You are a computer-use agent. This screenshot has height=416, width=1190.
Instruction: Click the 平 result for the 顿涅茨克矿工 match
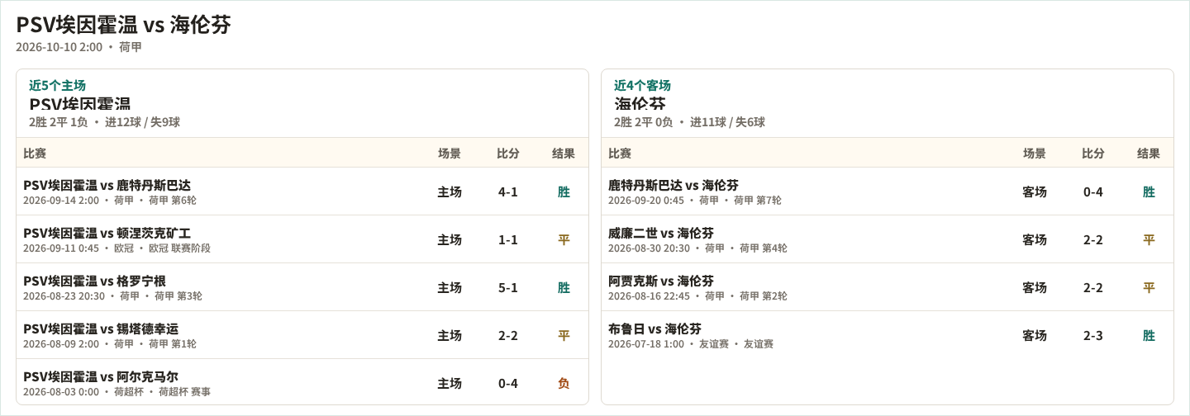pos(564,240)
